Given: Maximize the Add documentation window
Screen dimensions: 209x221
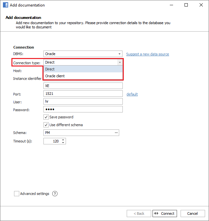Looking at the screenshot, I should [x=186, y=5].
